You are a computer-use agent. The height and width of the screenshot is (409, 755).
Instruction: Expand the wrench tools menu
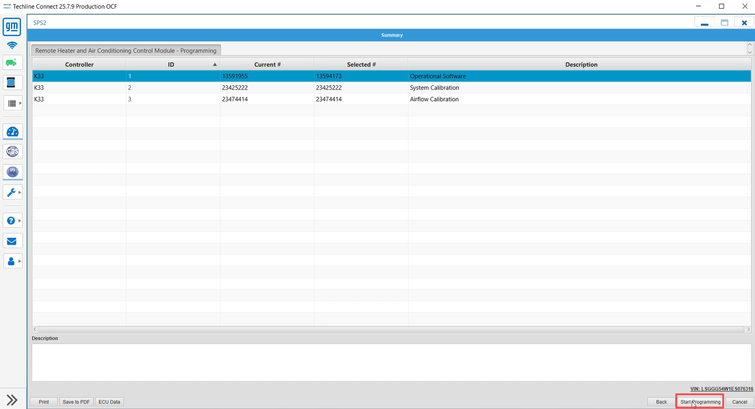point(12,192)
